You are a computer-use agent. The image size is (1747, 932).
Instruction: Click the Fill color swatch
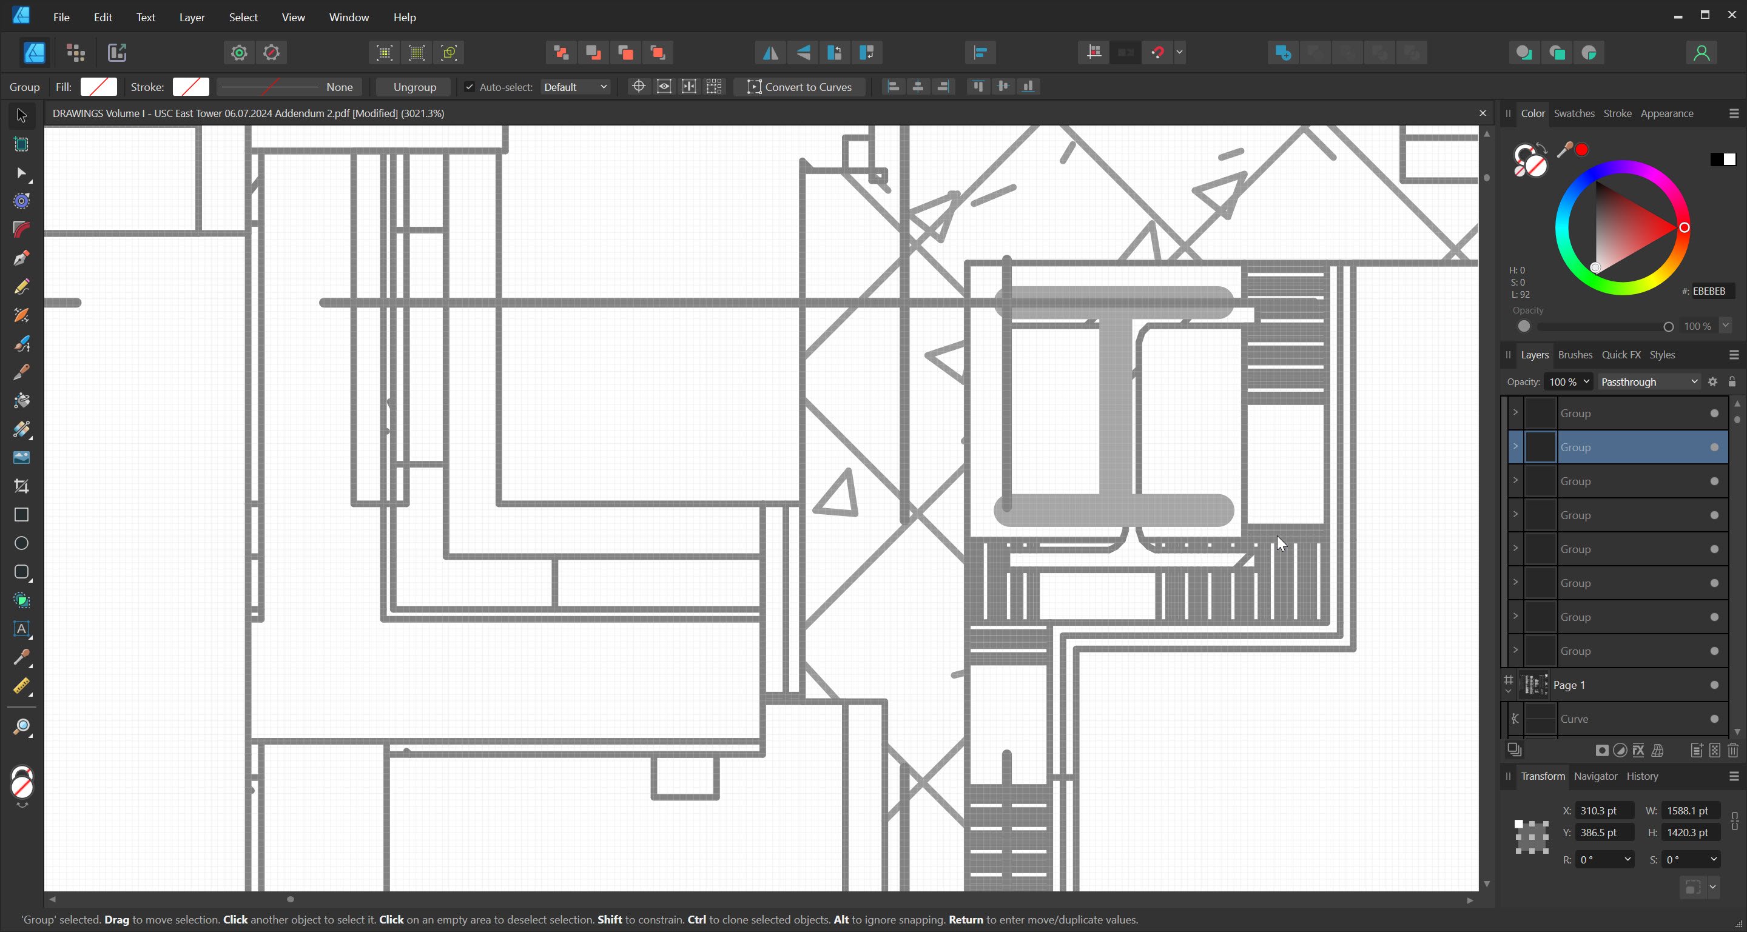point(99,87)
